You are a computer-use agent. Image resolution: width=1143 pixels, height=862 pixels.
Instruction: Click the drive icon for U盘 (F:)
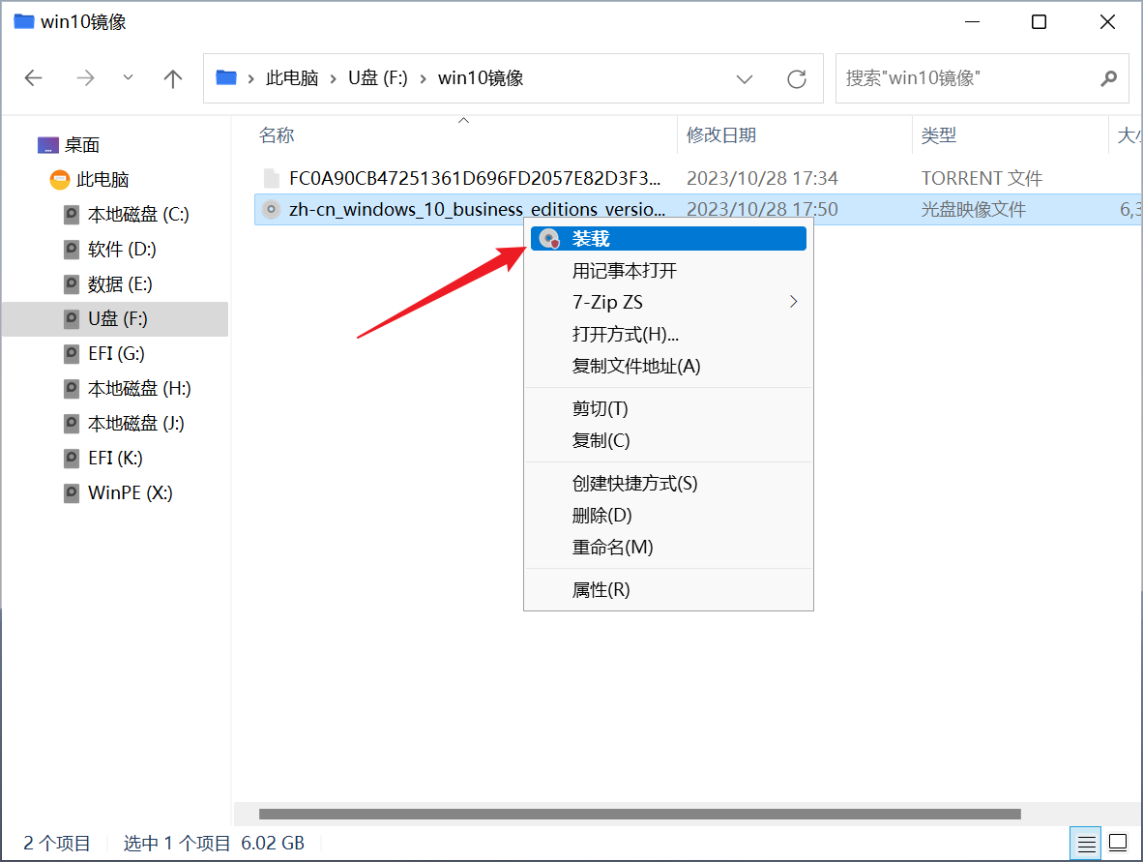click(x=72, y=318)
